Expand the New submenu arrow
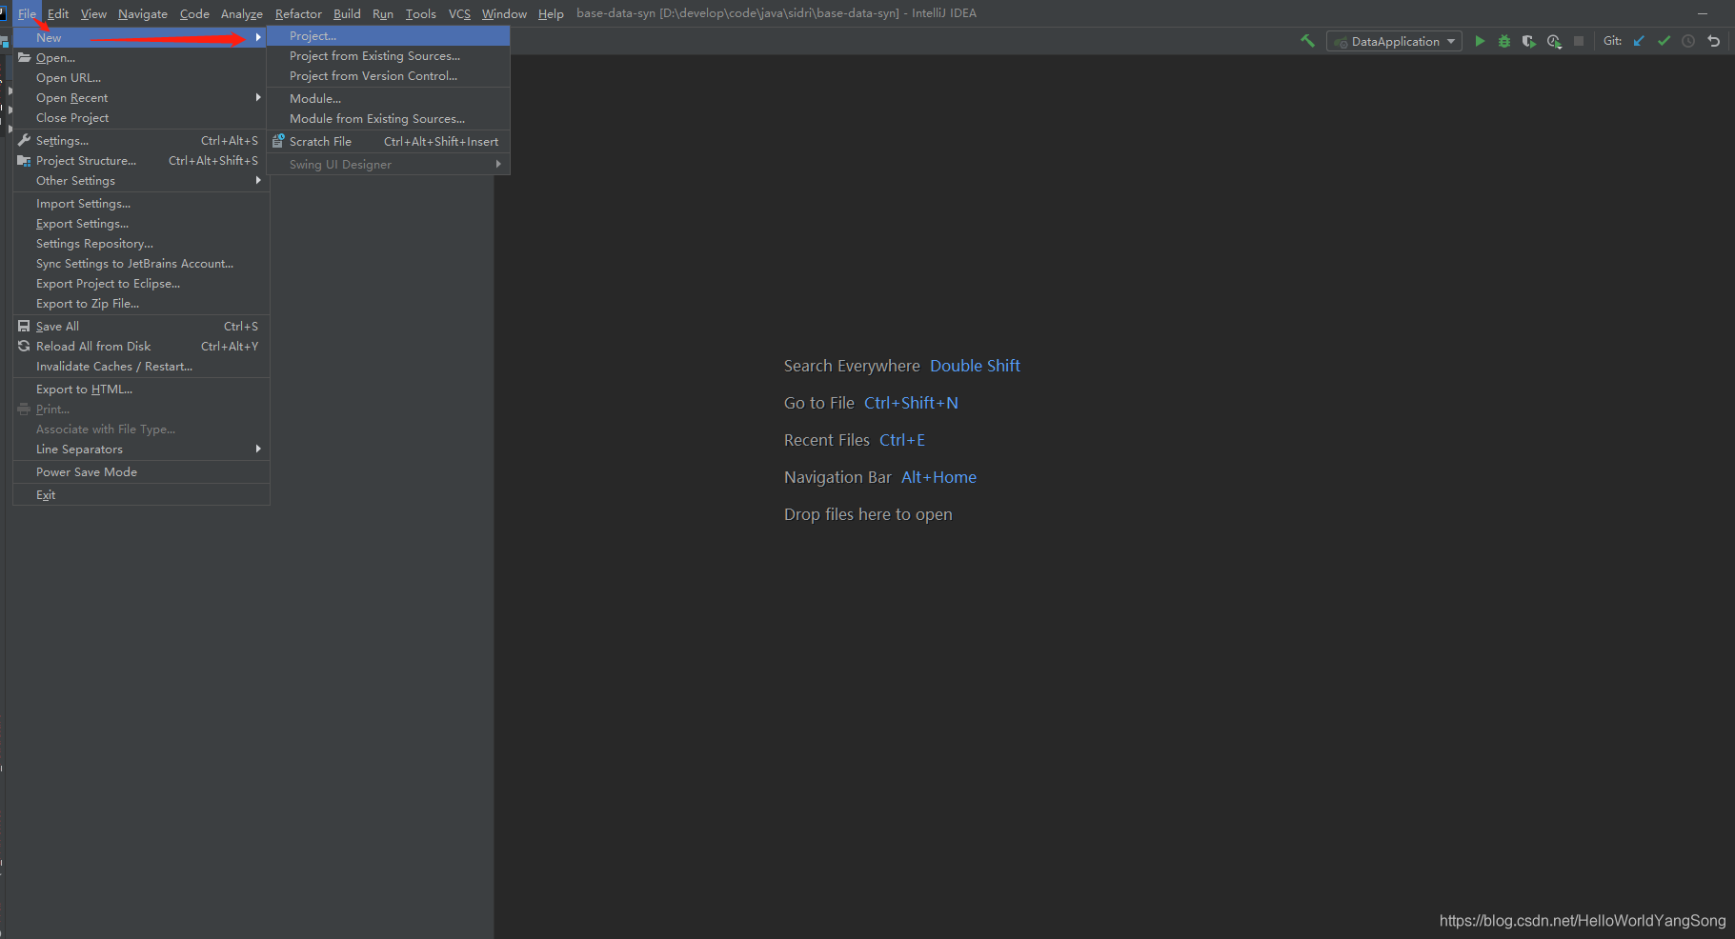The height and width of the screenshot is (939, 1735). [258, 37]
